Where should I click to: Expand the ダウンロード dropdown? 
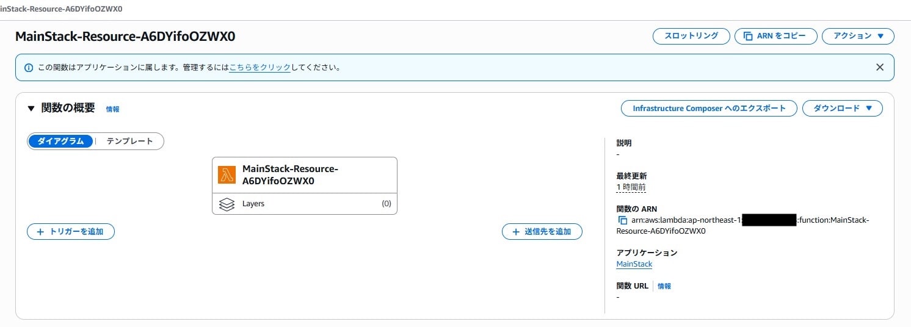(842, 109)
